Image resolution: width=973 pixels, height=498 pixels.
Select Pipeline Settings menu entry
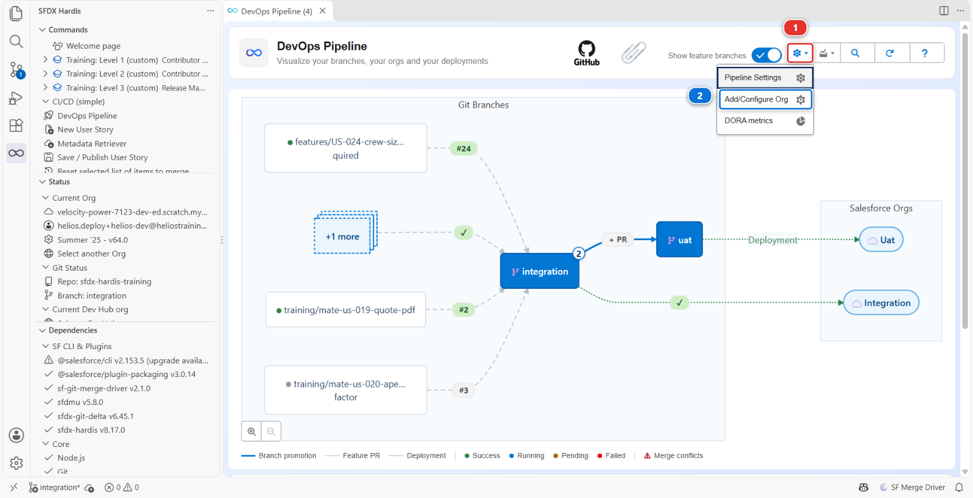tap(765, 78)
